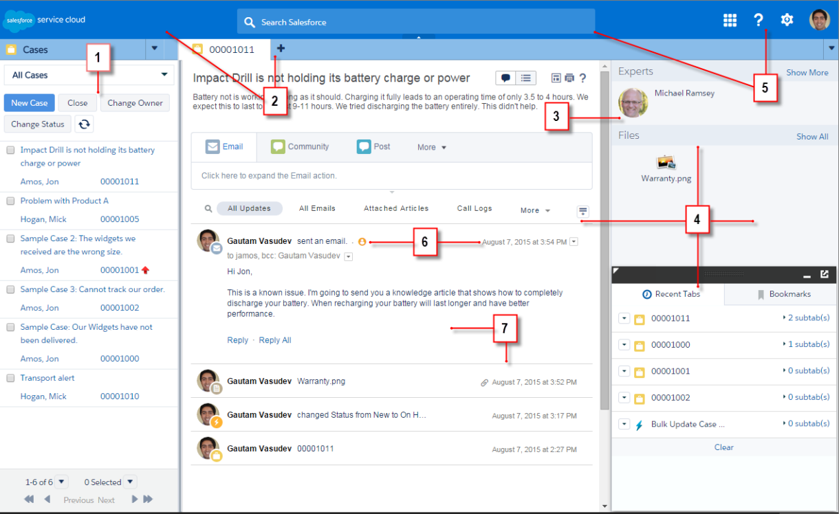Viewport: 839px width, 514px height.
Task: Click the case layout icon beside printer
Action: click(556, 78)
